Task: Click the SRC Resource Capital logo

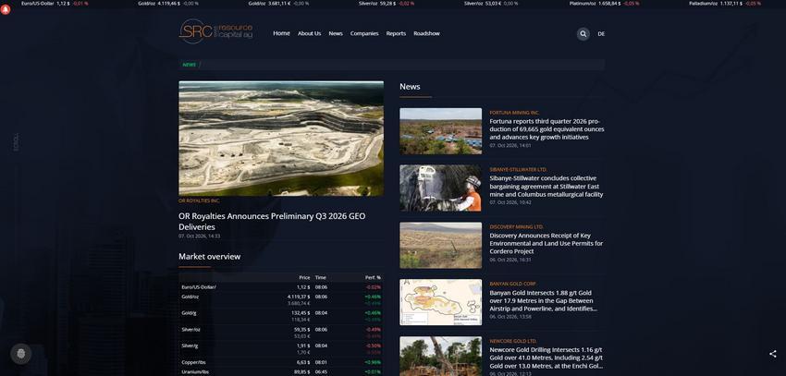Action: 216,31
